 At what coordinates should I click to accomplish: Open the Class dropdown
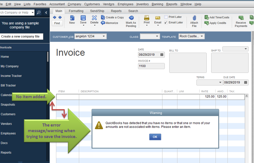pos(157,36)
